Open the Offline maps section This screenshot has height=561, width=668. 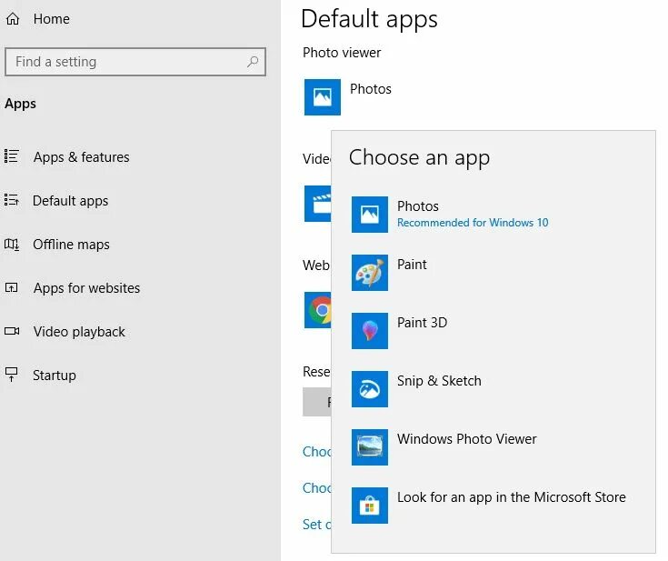click(71, 245)
